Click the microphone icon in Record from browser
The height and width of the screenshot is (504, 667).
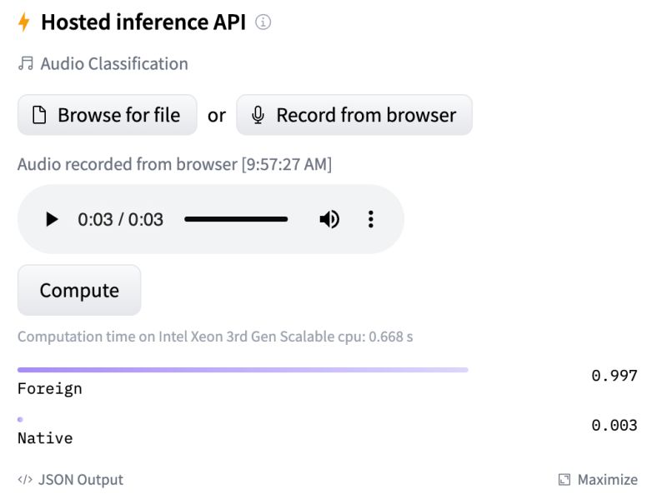[258, 115]
